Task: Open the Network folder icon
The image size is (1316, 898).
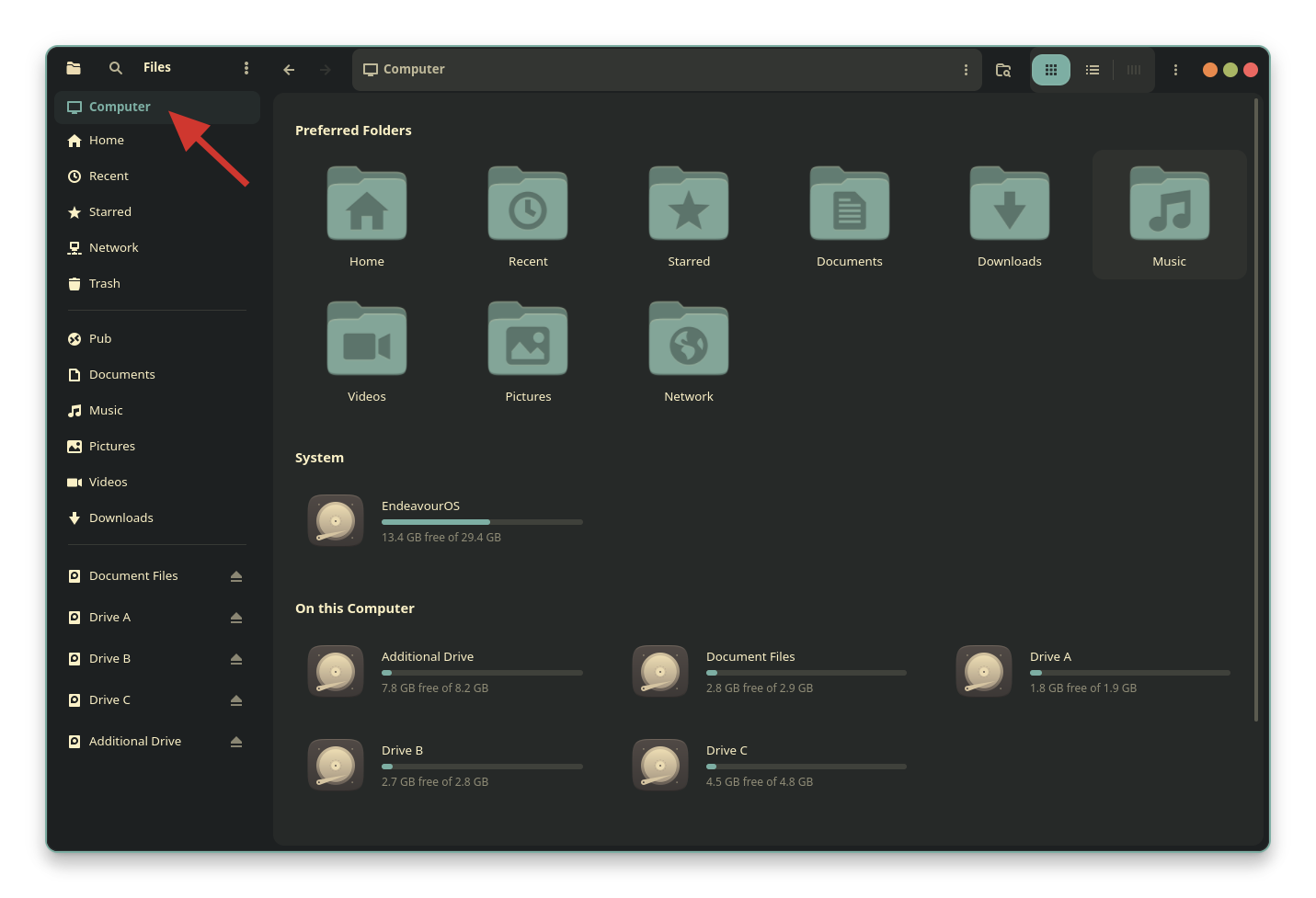Action: click(689, 339)
